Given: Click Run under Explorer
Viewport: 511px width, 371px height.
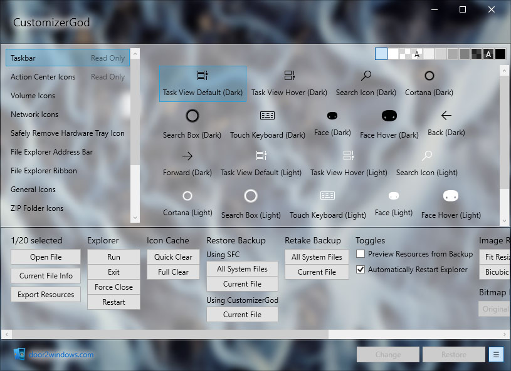Looking at the screenshot, I should pyautogui.click(x=113, y=257).
